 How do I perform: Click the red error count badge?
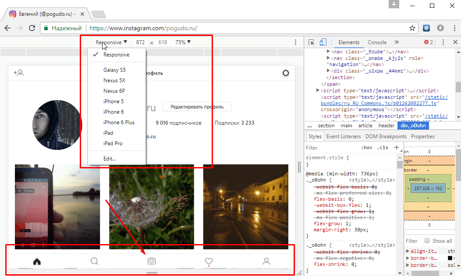pyautogui.click(x=429, y=42)
